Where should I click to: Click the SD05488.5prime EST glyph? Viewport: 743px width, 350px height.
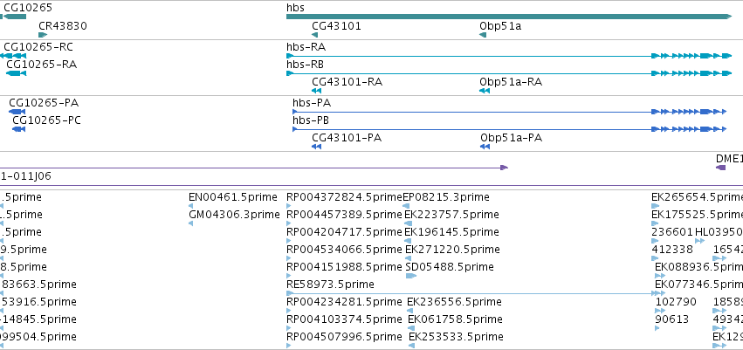pos(411,276)
